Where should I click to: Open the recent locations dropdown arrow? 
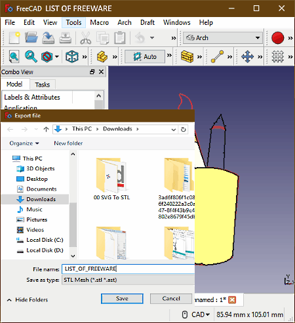[36, 129]
